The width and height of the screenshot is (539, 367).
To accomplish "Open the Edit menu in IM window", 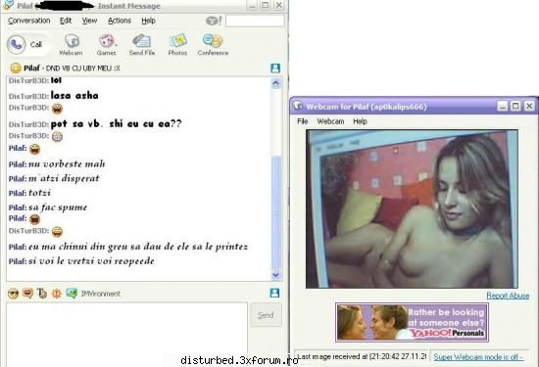I will [66, 21].
